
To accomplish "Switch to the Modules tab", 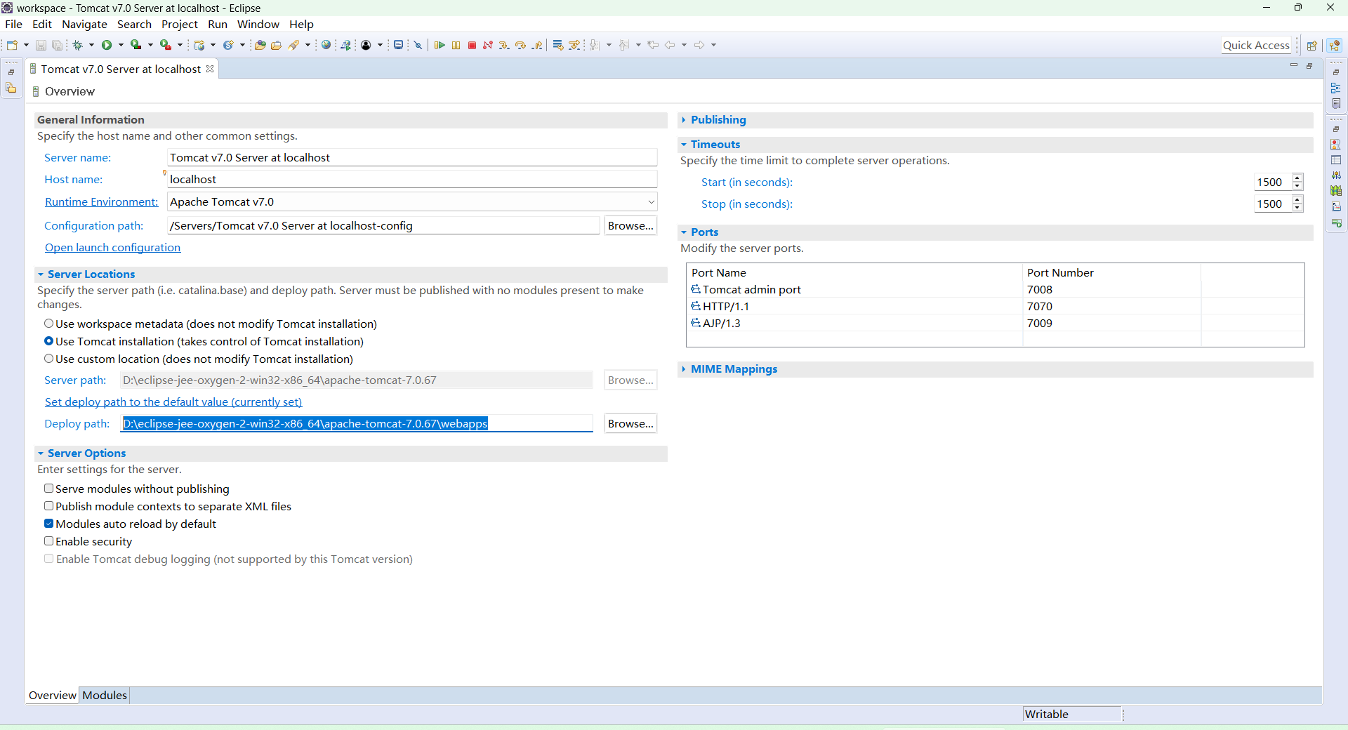I will (105, 695).
